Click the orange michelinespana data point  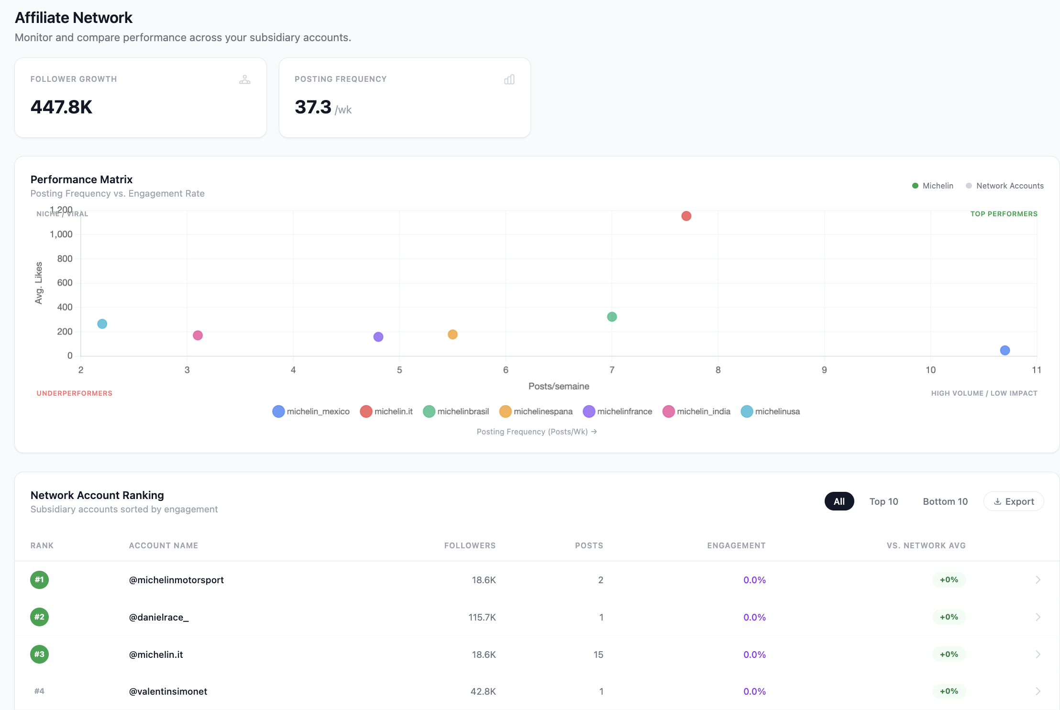coord(453,334)
